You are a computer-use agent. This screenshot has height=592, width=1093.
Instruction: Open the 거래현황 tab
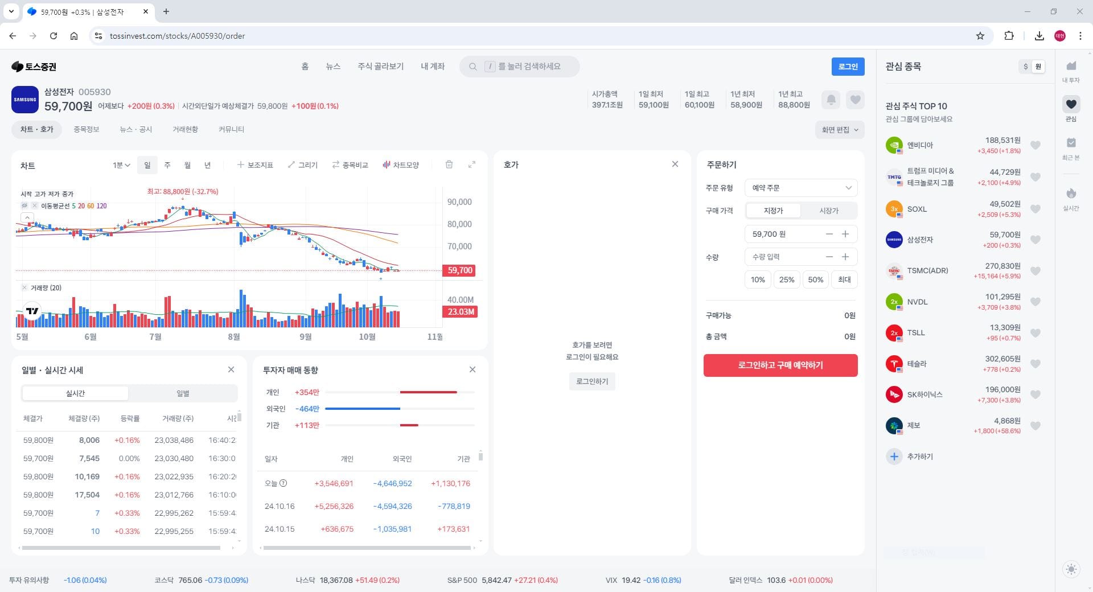pos(186,130)
